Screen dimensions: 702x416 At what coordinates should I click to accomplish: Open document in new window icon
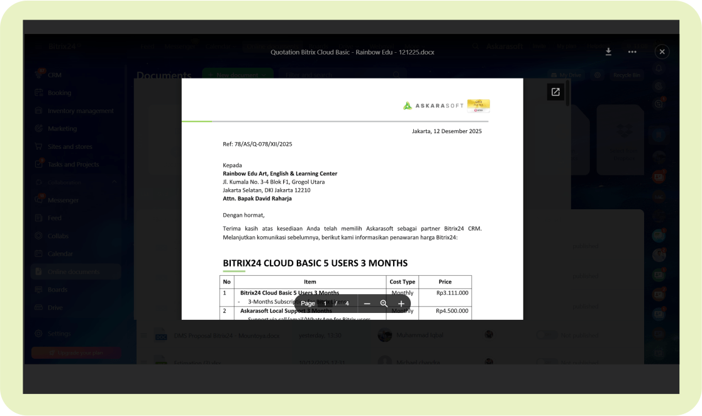click(555, 92)
